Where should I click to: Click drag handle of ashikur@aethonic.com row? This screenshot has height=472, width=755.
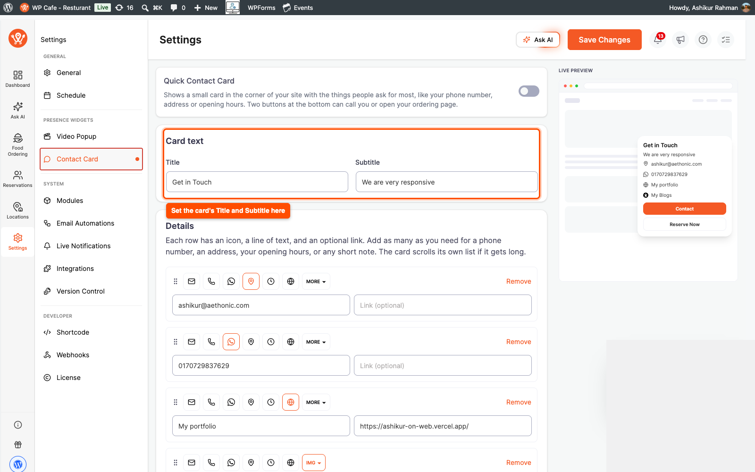coord(176,281)
